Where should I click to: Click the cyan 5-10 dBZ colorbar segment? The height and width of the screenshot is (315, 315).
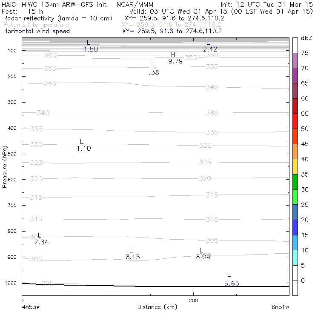[295, 258]
